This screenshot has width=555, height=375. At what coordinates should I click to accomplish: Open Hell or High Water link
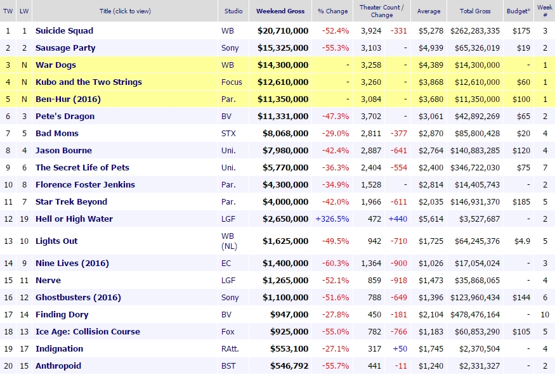click(x=74, y=219)
